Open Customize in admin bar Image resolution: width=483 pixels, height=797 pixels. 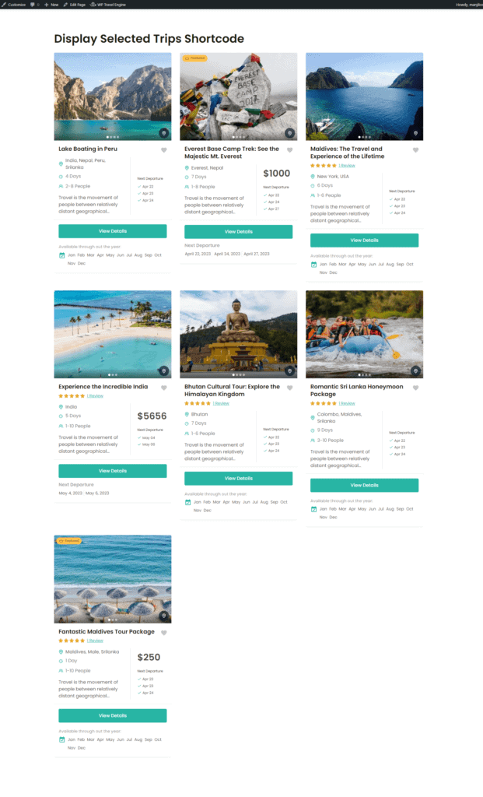pyautogui.click(x=14, y=5)
